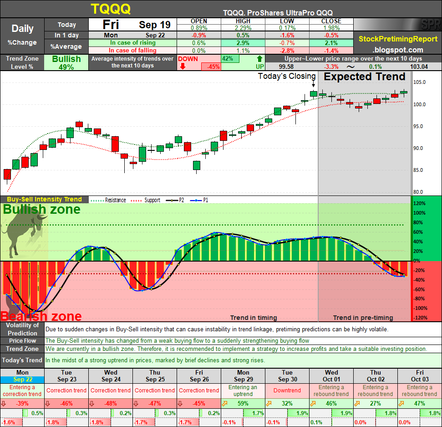Click the up arrow beside 59%
This screenshot has width=442, height=427.
224,404
